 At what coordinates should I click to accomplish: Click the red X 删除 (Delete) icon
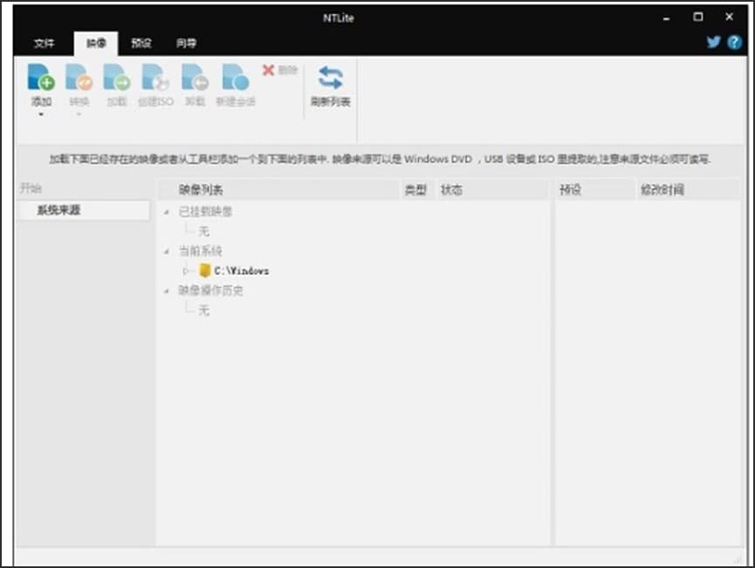point(270,72)
